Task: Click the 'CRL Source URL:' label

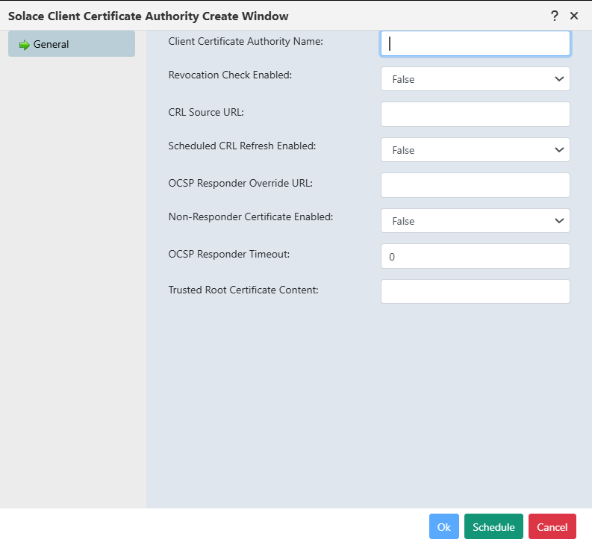Action: coord(206,112)
